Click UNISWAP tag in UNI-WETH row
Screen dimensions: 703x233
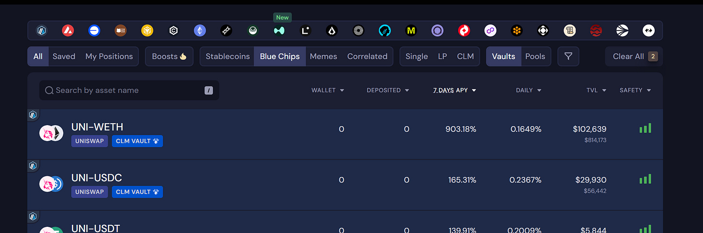90,141
